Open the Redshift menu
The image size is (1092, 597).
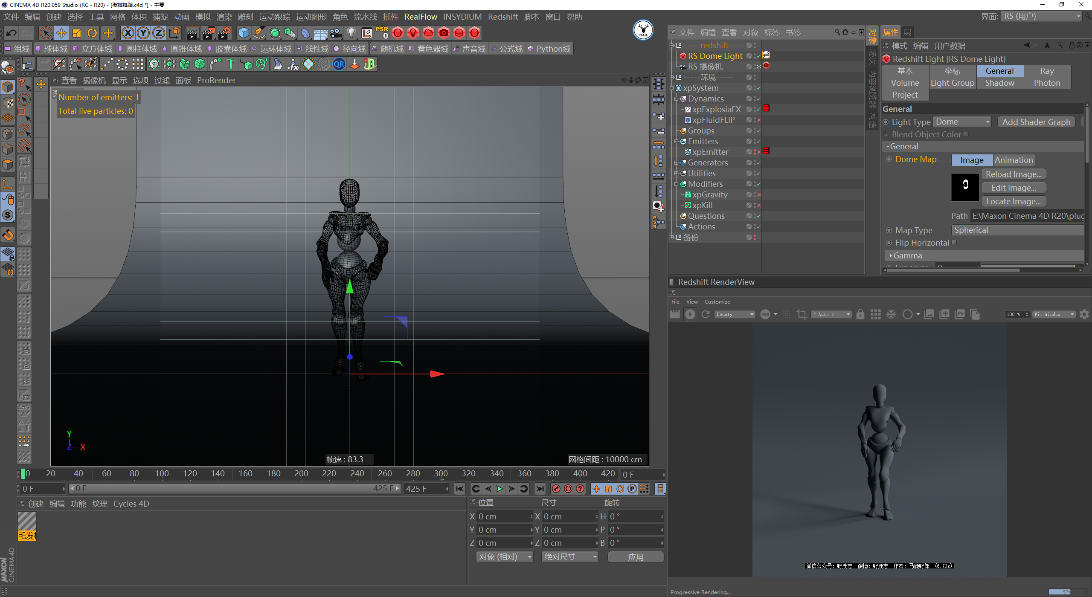tap(502, 17)
